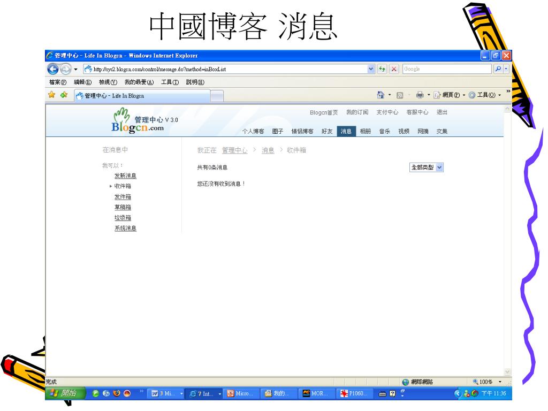Image resolution: width=548 pixels, height=411 pixels.
Task: Click the search magnifier icon
Action: [x=498, y=69]
